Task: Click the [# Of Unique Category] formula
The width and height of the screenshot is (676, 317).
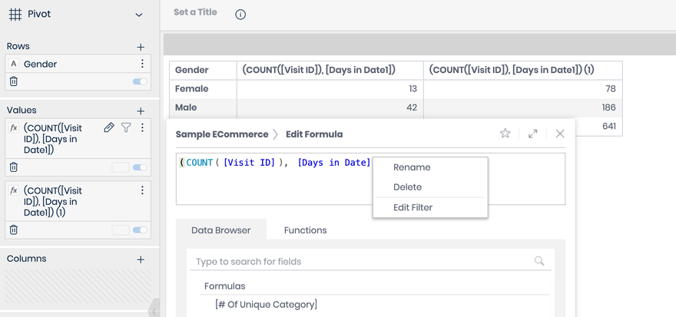Action: pyautogui.click(x=266, y=305)
